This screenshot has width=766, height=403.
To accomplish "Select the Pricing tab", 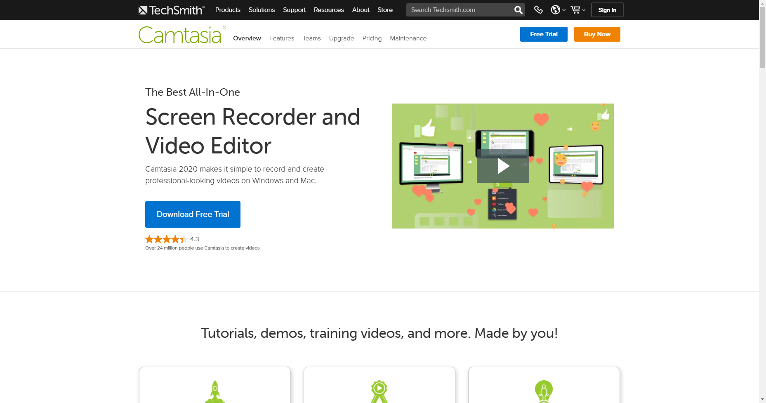I will click(372, 38).
